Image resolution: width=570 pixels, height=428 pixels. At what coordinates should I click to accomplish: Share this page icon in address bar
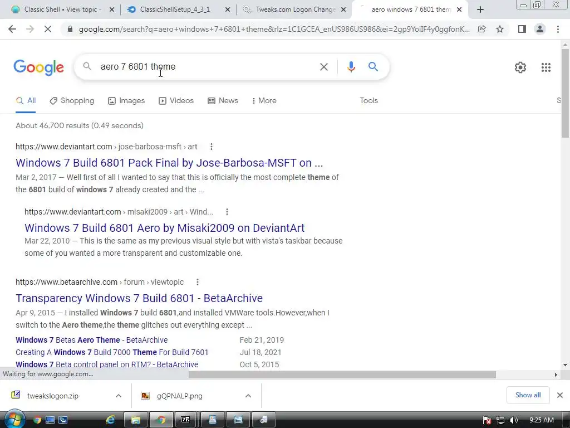(x=481, y=29)
